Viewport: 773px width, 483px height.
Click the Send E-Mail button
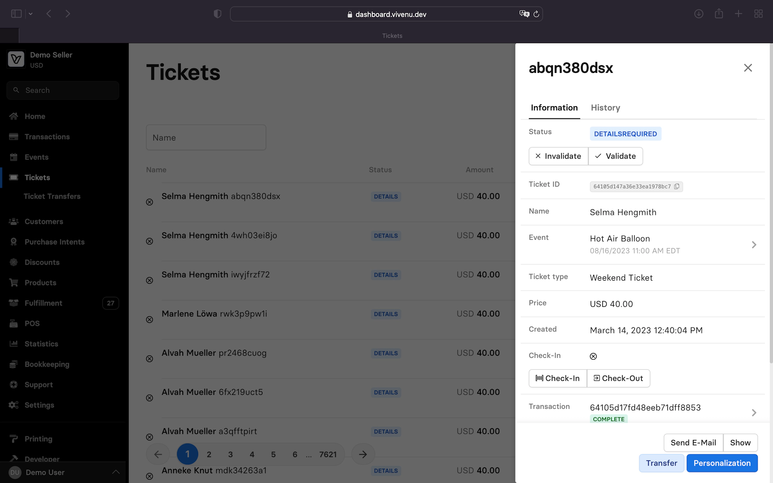pyautogui.click(x=693, y=443)
